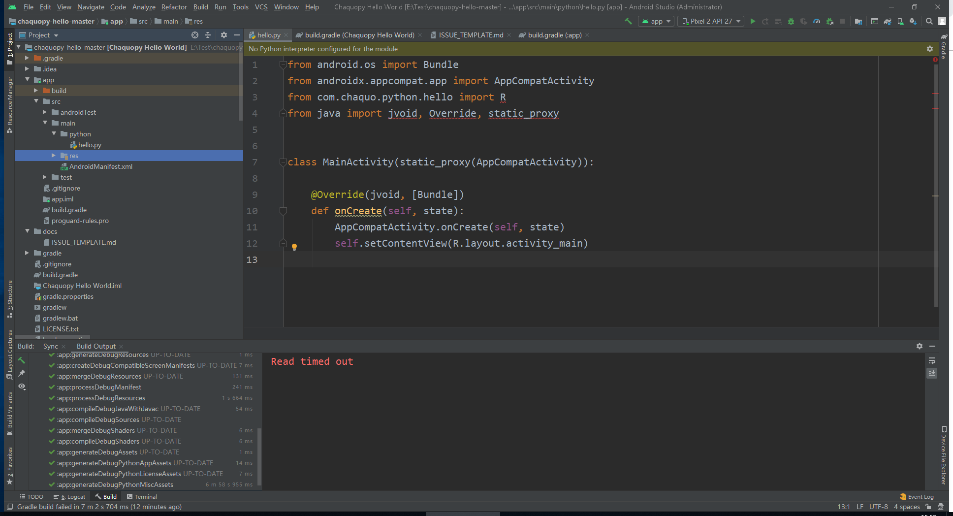Image resolution: width=953 pixels, height=516 pixels.
Task: Open the Analyze menu
Action: click(144, 7)
